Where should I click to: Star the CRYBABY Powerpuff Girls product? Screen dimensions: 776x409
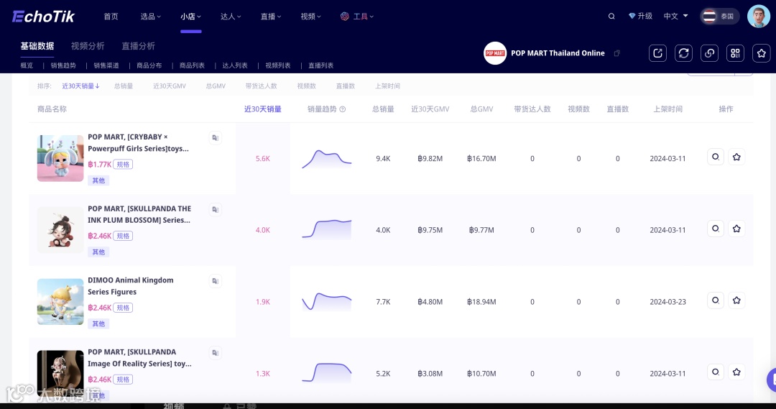point(736,157)
